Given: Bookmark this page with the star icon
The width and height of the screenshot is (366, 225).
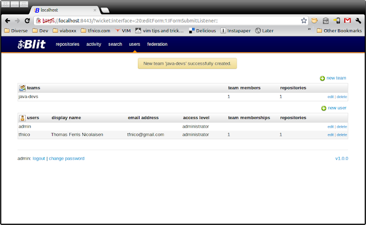Looking at the screenshot, I should click(304, 21).
